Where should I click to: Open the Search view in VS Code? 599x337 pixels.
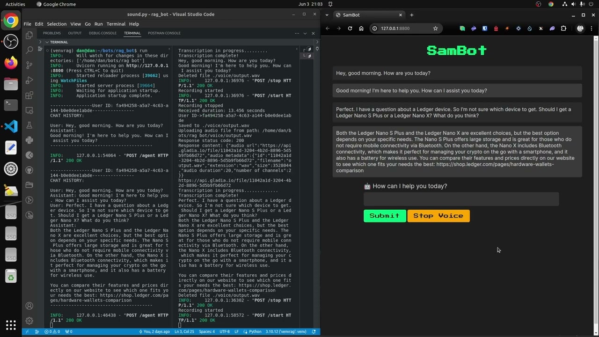tap(29, 50)
